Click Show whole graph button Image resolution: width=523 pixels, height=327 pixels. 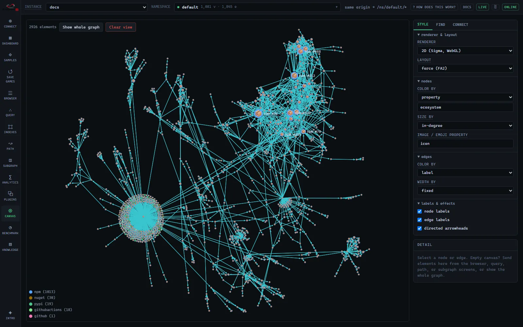tap(81, 27)
